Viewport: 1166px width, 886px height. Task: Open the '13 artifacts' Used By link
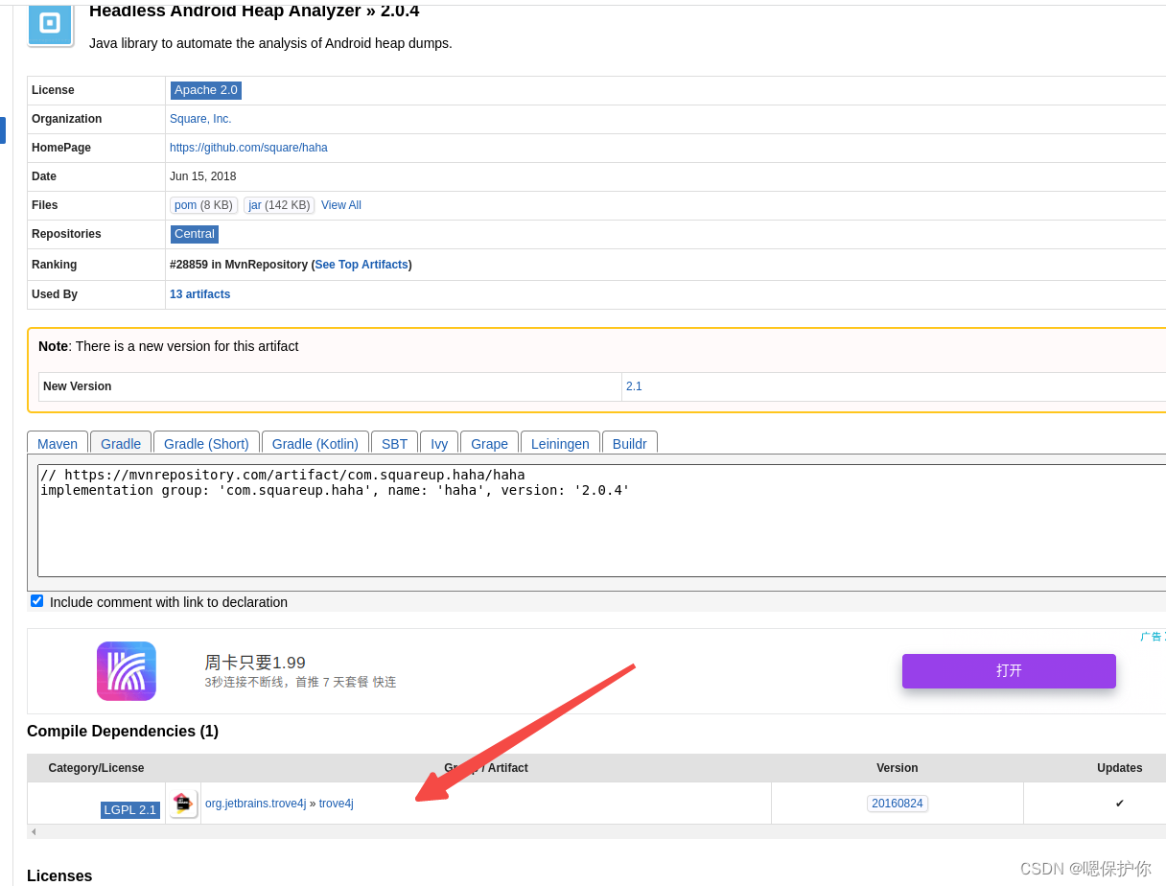[199, 294]
